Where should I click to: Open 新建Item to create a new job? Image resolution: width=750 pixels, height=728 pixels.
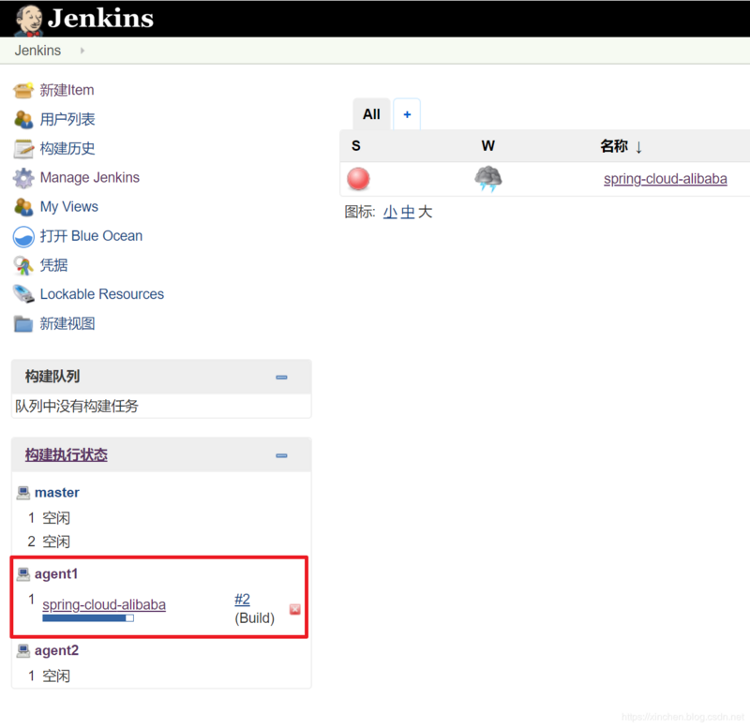(66, 90)
